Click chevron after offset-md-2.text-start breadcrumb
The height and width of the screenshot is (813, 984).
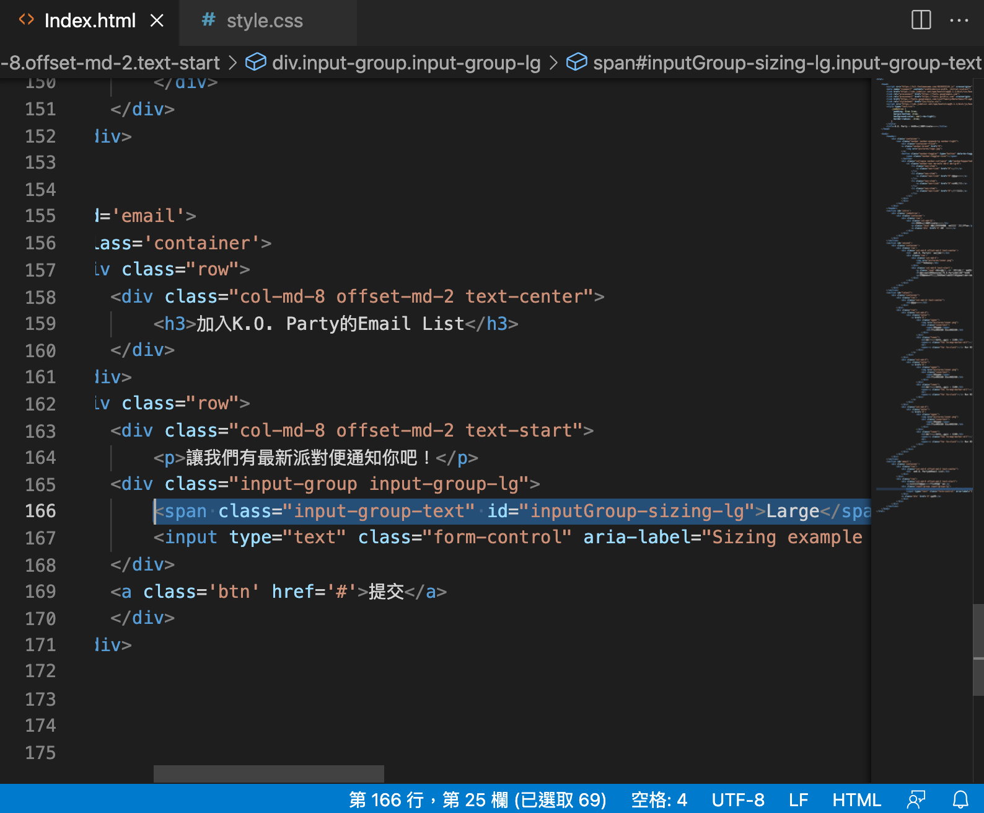pyautogui.click(x=233, y=63)
